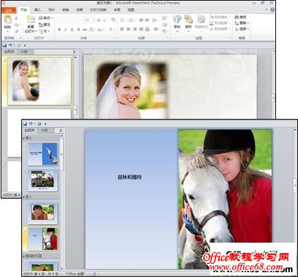This screenshot has height=277, width=298.
Task: Minimize the ribbon with the caret button
Action: tap(266, 10)
